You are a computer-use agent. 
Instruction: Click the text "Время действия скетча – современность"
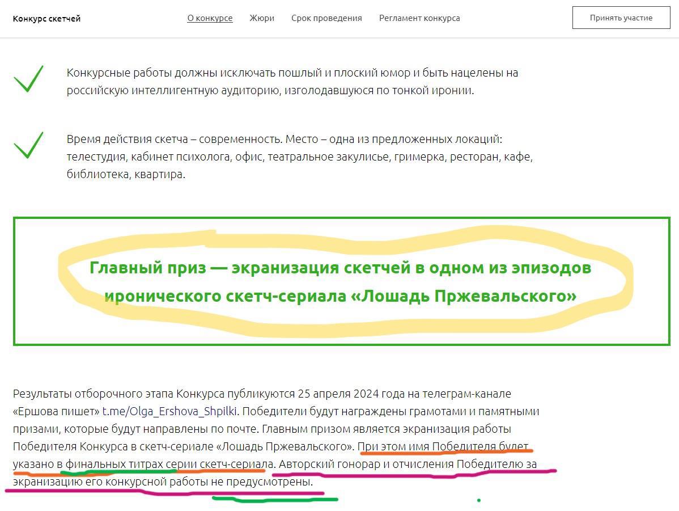[x=174, y=139]
